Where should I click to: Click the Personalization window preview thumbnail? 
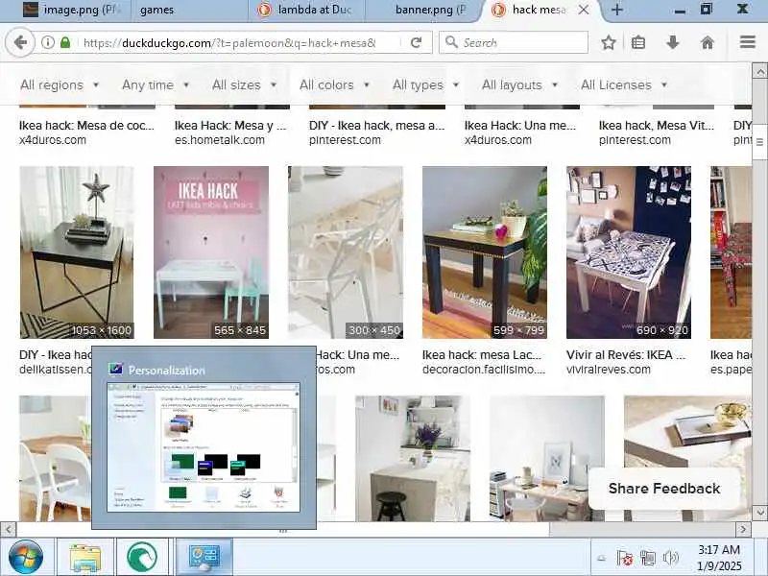click(204, 447)
